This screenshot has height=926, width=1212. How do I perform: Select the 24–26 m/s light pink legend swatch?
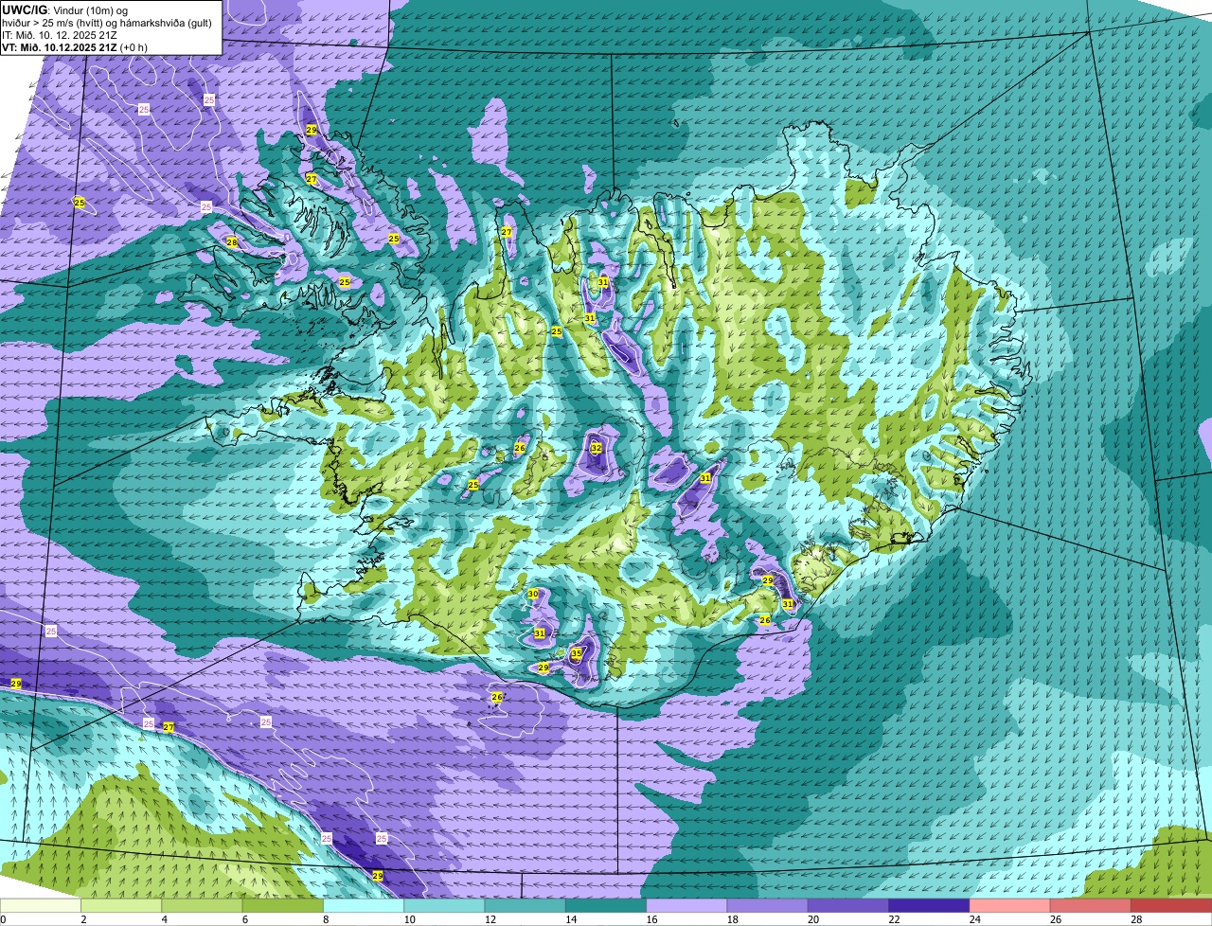pos(1009,905)
